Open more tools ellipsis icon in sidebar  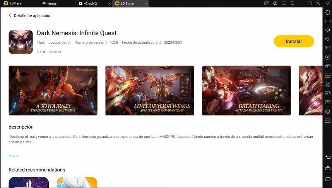328,120
